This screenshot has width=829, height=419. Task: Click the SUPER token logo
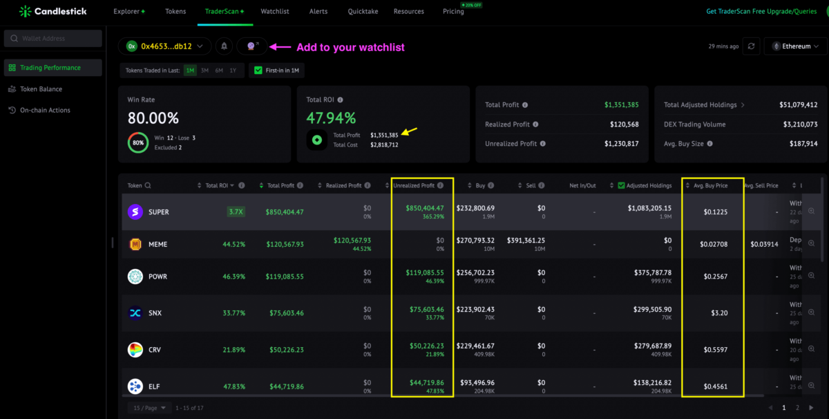135,212
